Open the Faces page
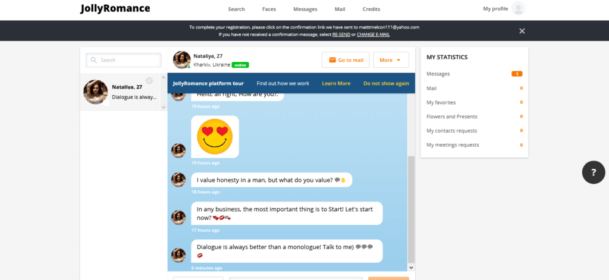609x280 pixels. [x=269, y=10]
